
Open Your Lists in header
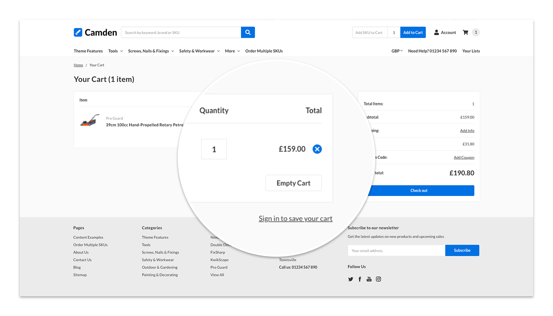[x=471, y=51]
